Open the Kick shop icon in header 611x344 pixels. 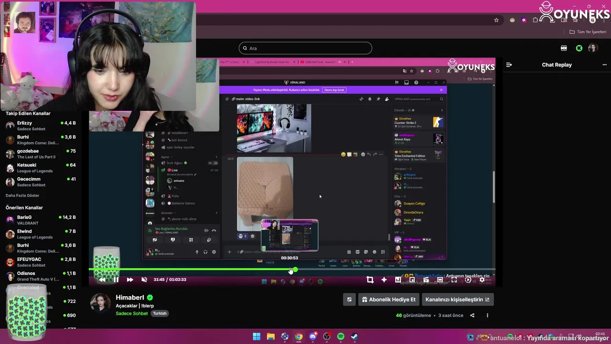point(564,48)
